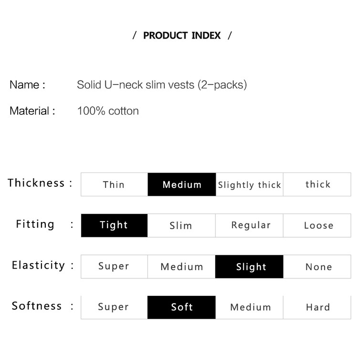Choose Slightly thick option
This screenshot has width=358, height=355.
[x=249, y=184]
